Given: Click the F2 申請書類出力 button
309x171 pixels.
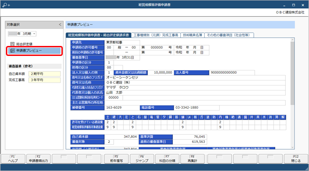Looking at the screenshot, I should click(x=38, y=159).
